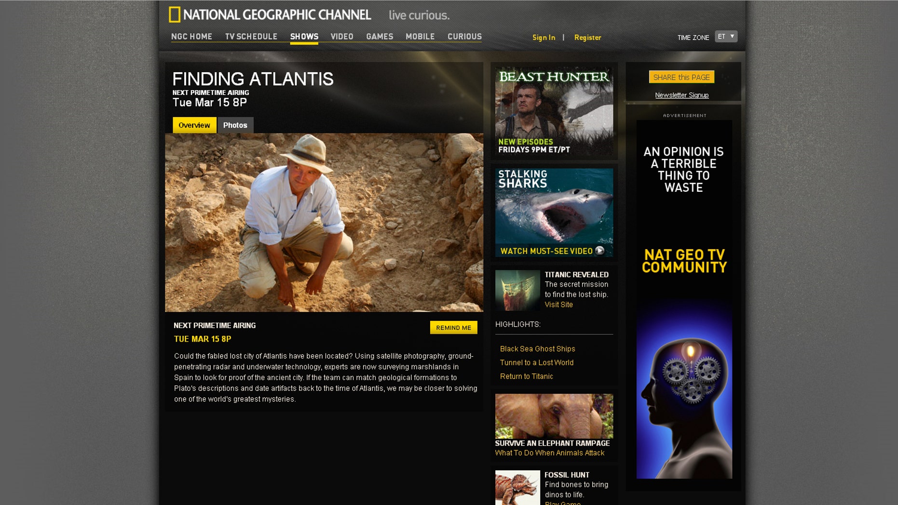
Task: Click the live curious tagline
Action: tap(419, 15)
